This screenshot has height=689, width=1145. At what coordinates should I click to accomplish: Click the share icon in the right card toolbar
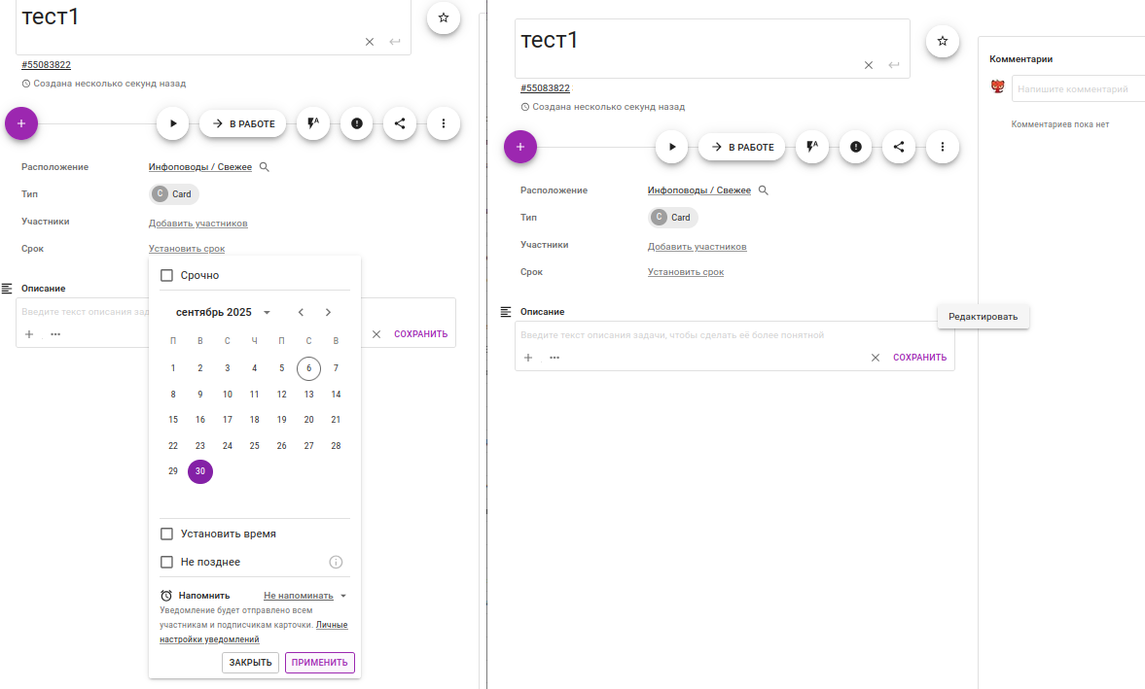pyautogui.click(x=899, y=148)
